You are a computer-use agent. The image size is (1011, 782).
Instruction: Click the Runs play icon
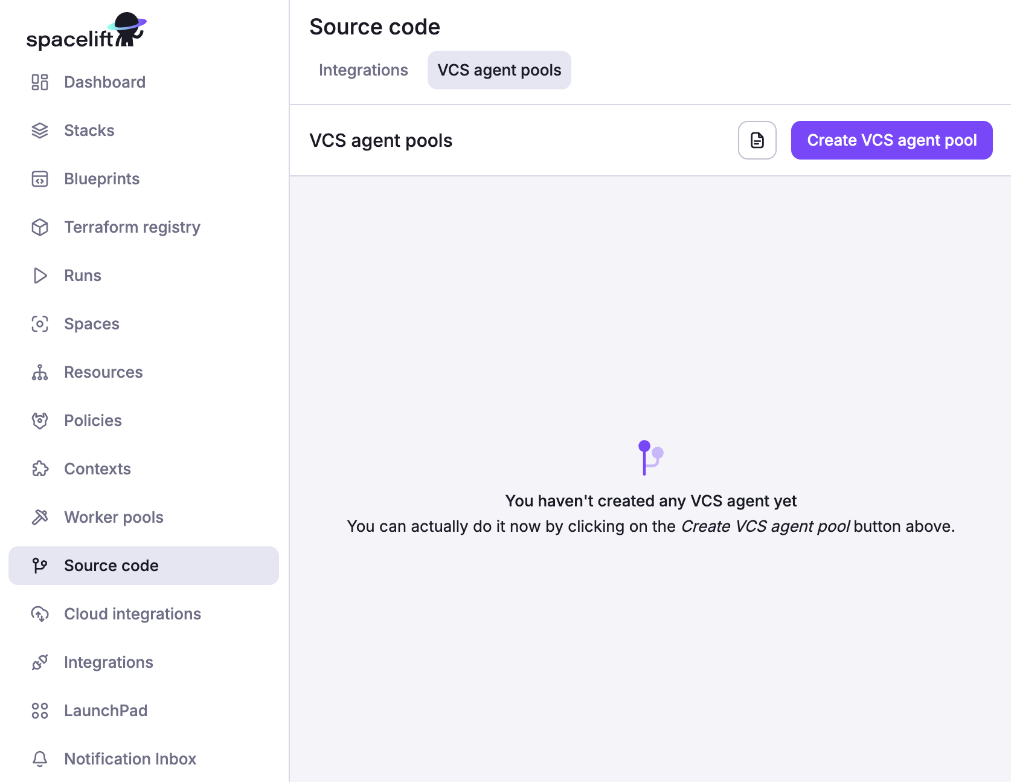pyautogui.click(x=40, y=276)
